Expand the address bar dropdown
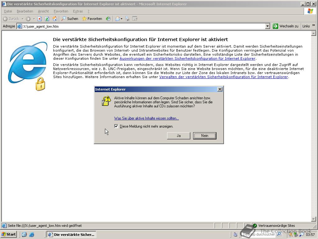318x239 pixels. tap(268, 26)
